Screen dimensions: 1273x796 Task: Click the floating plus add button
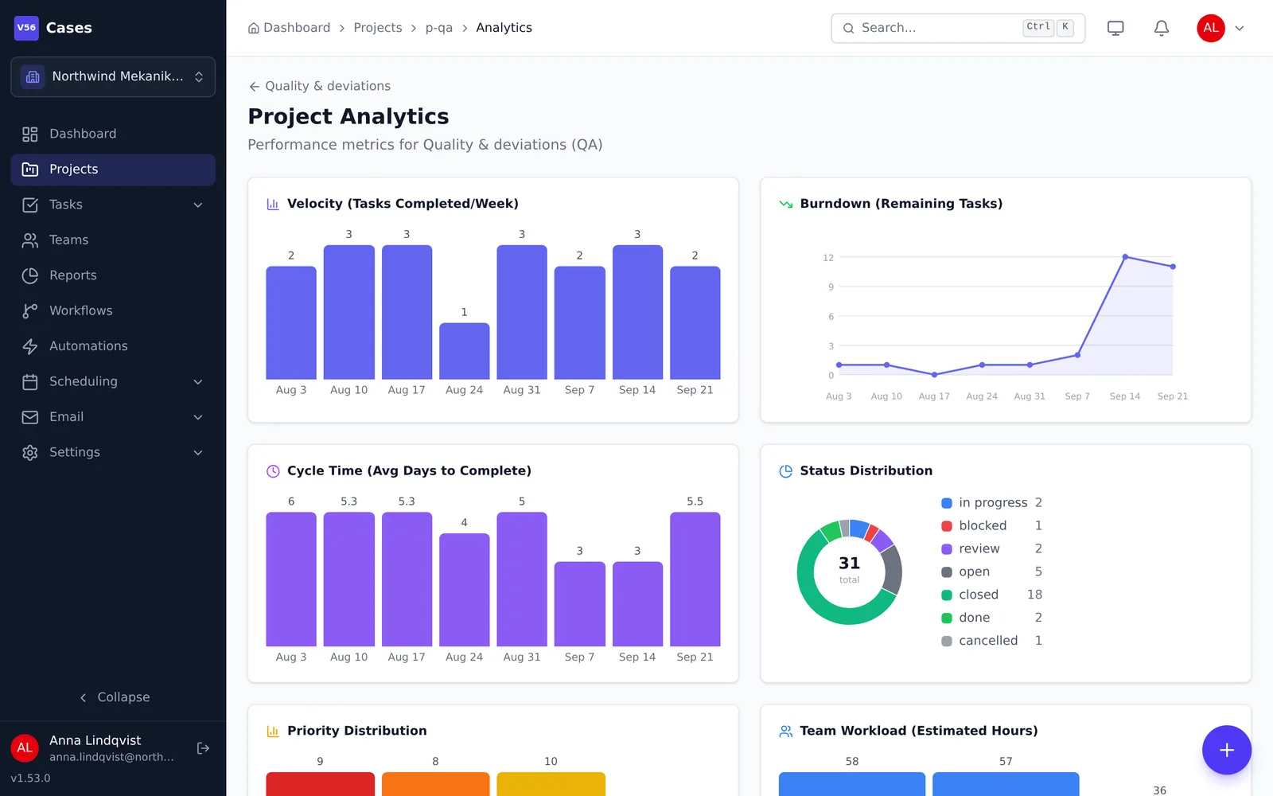pyautogui.click(x=1227, y=750)
